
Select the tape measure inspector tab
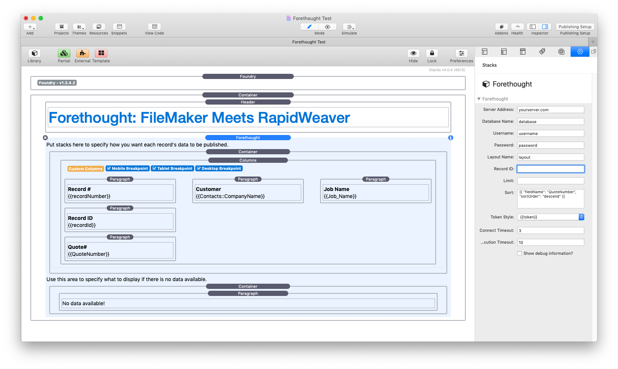pyautogui.click(x=561, y=52)
